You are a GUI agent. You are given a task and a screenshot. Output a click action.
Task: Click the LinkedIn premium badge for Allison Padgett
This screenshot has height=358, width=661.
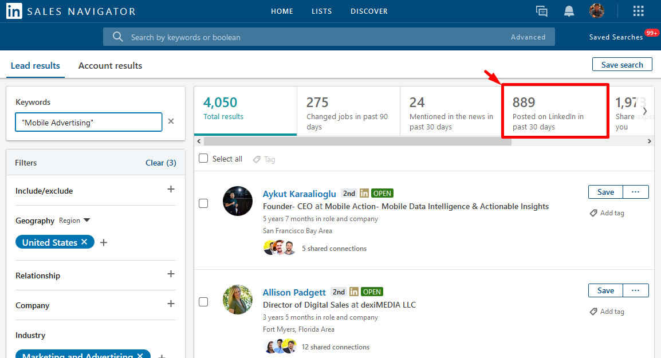[354, 292]
